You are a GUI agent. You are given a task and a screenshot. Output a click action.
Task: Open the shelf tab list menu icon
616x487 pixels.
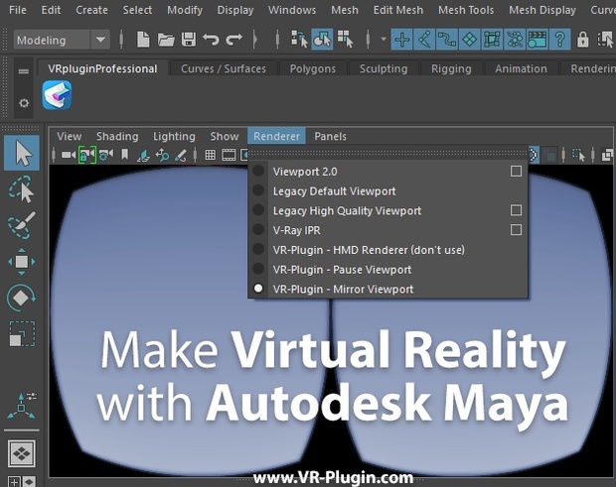coord(24,71)
